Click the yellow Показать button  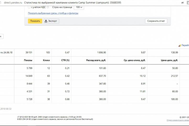tap(35, 21)
